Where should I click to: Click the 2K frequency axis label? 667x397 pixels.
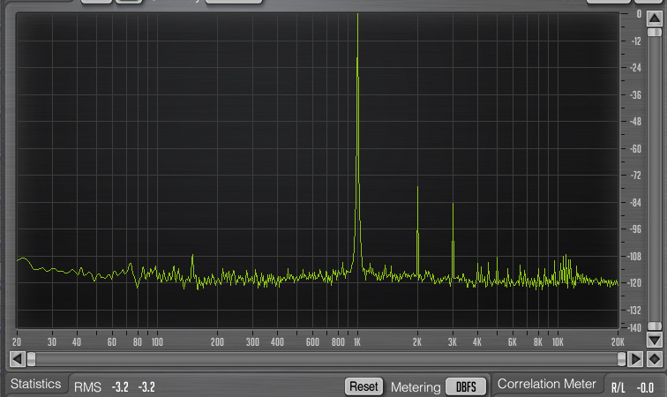pos(416,342)
